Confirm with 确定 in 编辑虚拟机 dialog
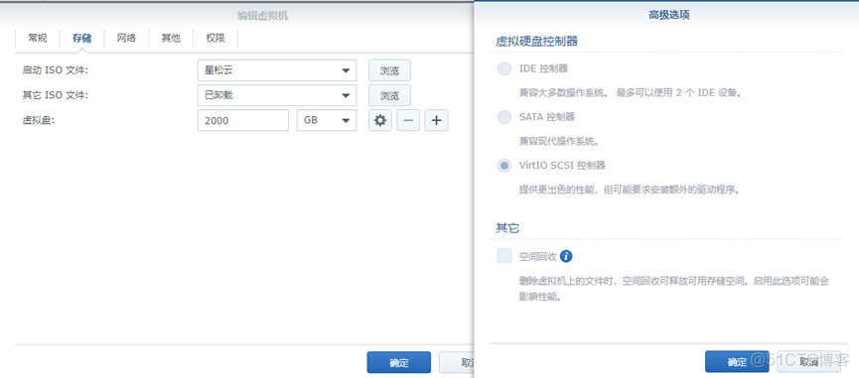 coord(399,362)
